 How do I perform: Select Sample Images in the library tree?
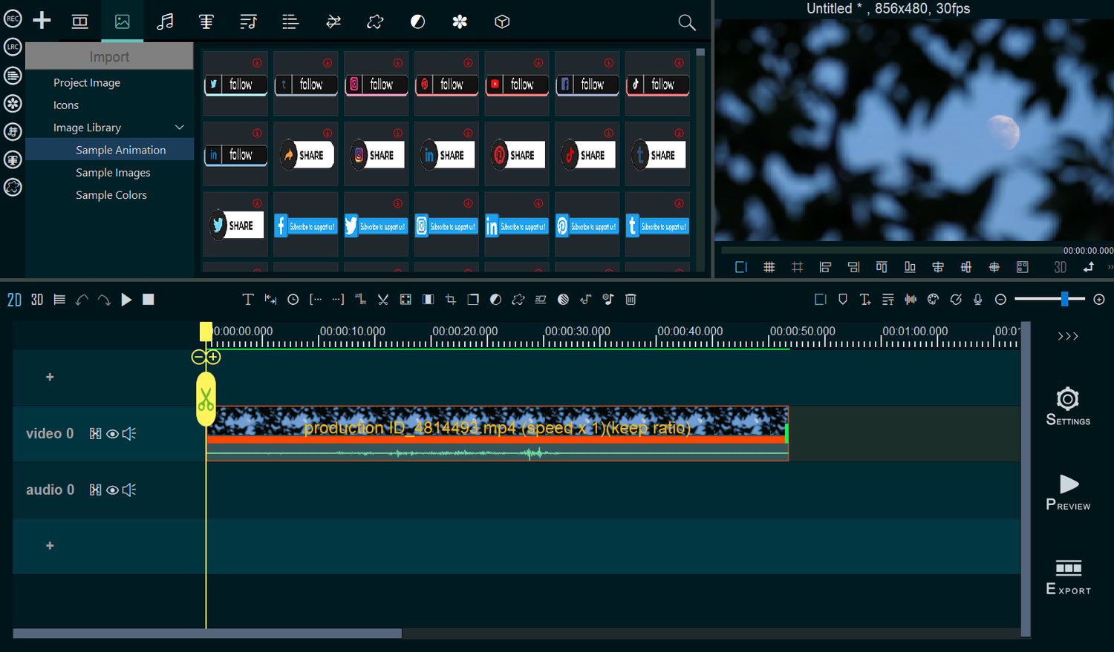pyautogui.click(x=113, y=173)
